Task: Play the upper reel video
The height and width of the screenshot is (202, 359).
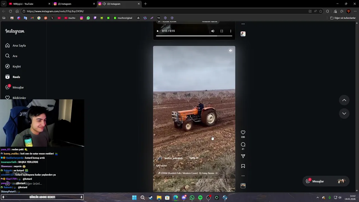Action: pyautogui.click(x=158, y=31)
